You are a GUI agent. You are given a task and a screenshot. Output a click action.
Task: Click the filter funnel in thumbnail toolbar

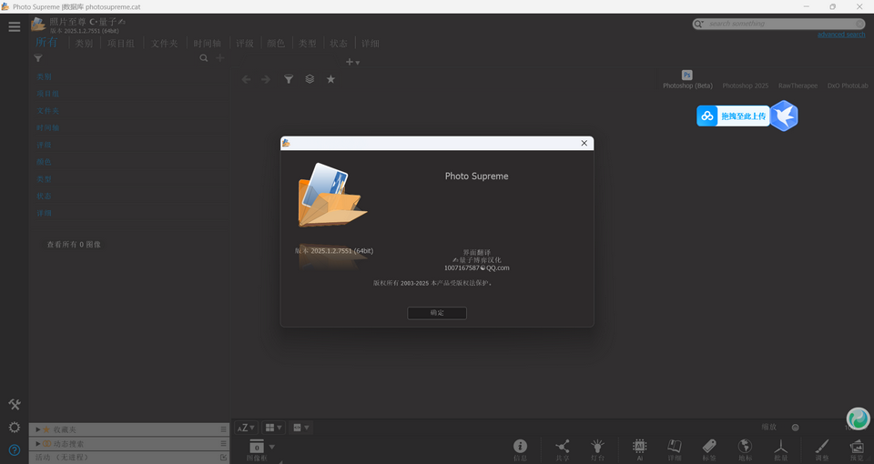coord(289,79)
